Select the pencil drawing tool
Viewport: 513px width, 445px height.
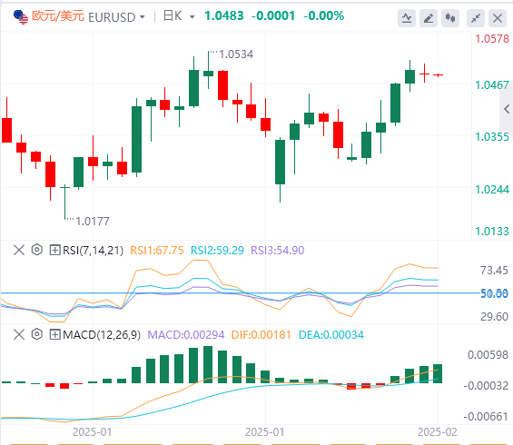point(429,18)
